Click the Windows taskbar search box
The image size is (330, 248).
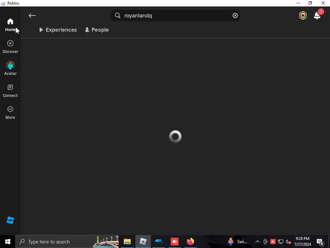pos(67,242)
